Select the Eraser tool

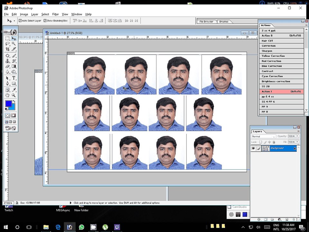pyautogui.click(x=7, y=66)
